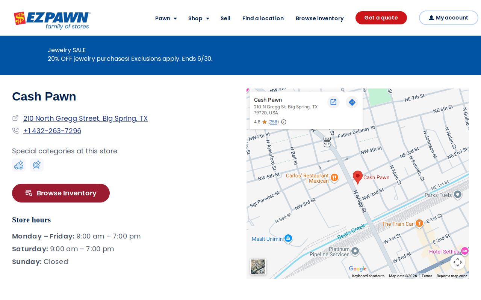Click the red Browse Inventory button
Image resolution: width=481 pixels, height=300 pixels.
point(61,193)
